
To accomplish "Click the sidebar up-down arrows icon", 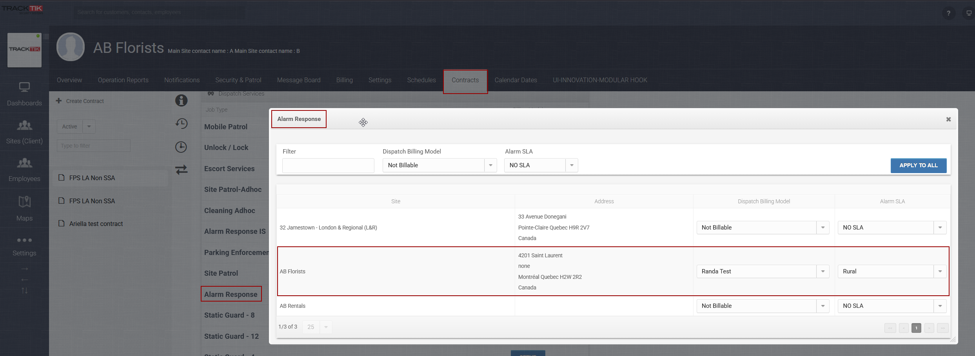I will [24, 291].
